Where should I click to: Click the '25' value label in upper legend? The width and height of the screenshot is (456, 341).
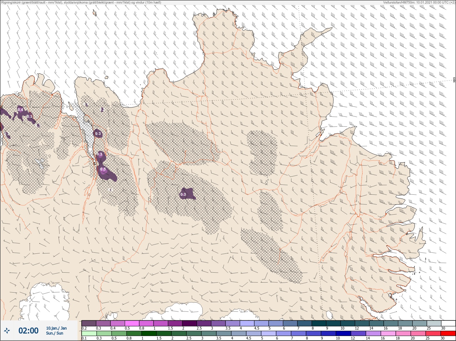(x=429, y=328)
